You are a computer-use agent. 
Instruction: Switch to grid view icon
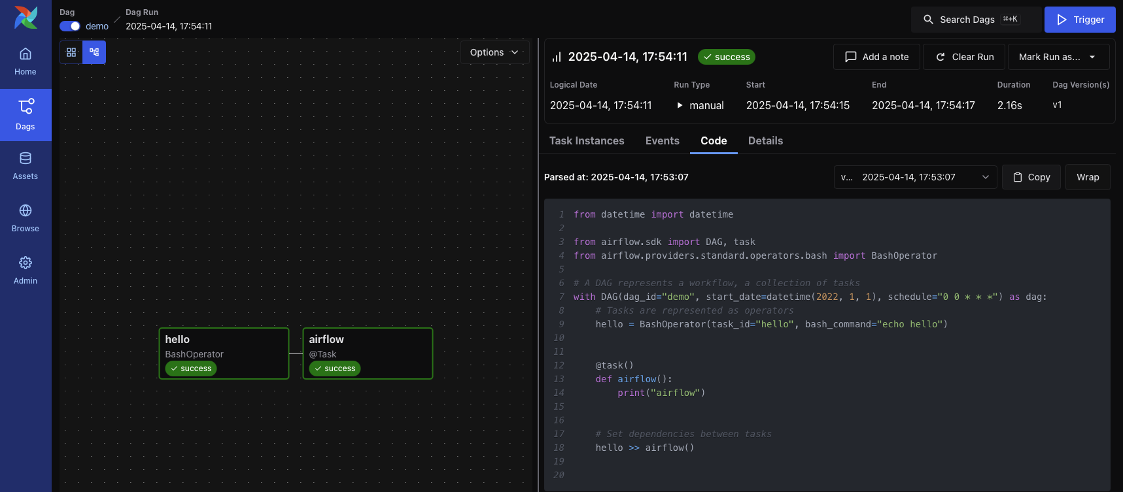[71, 52]
